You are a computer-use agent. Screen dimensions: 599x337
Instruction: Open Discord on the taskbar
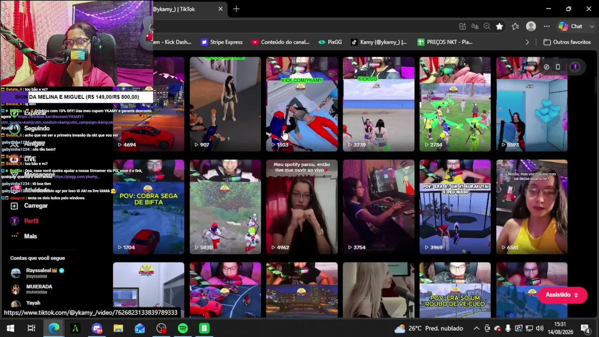click(x=97, y=329)
